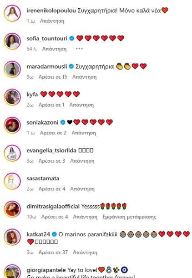
Task: Click the kyfa username link
Action: click(x=32, y=94)
